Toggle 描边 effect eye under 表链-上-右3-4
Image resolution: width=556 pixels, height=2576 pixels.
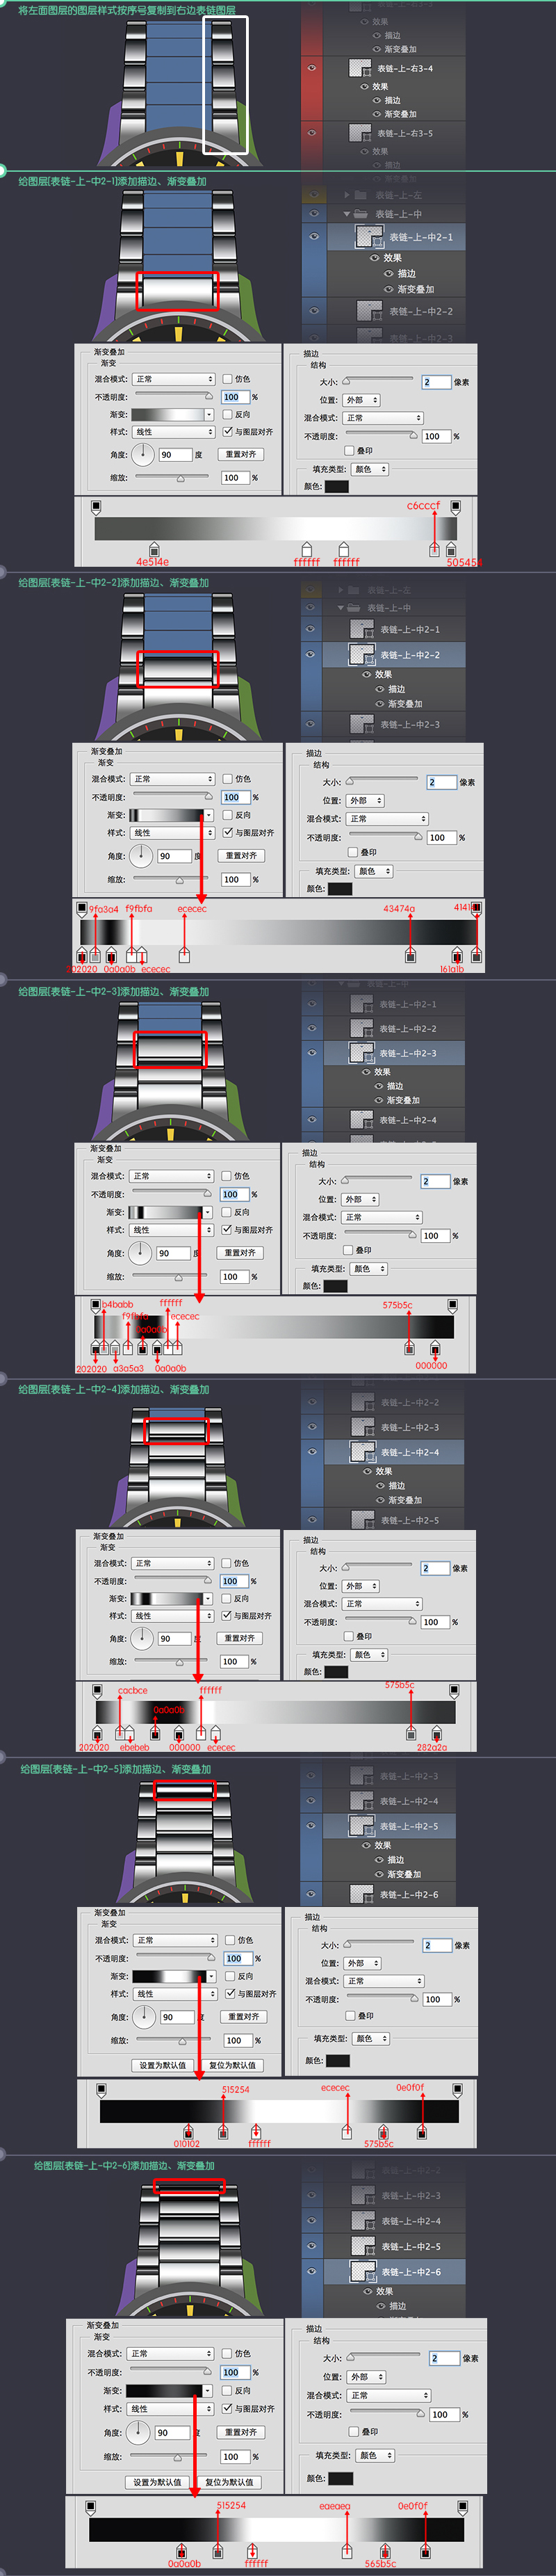378,100
